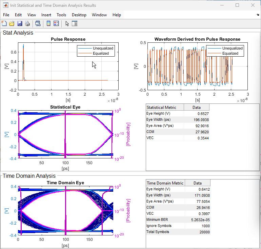Select the statistical Eye Height value cell
The width and height of the screenshot is (261, 249).
(x=197, y=114)
